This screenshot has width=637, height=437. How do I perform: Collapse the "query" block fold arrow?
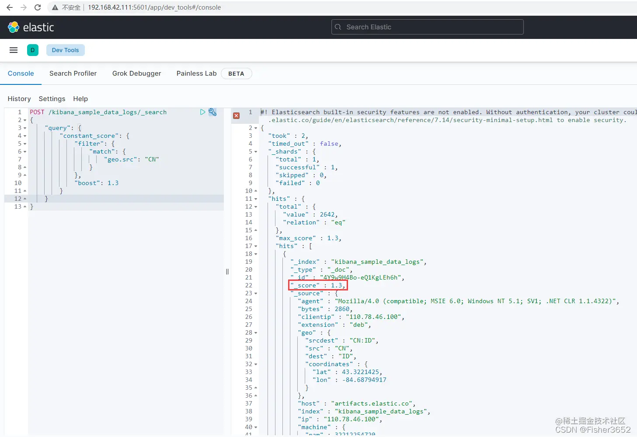[x=25, y=128]
